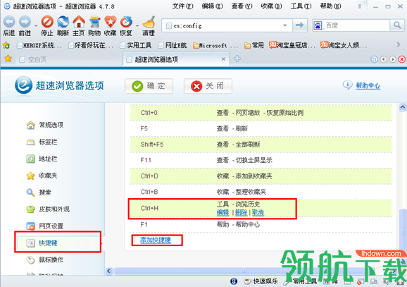
Task: Click the add-favorite star icon on bookmarks bar
Action: tap(6, 45)
